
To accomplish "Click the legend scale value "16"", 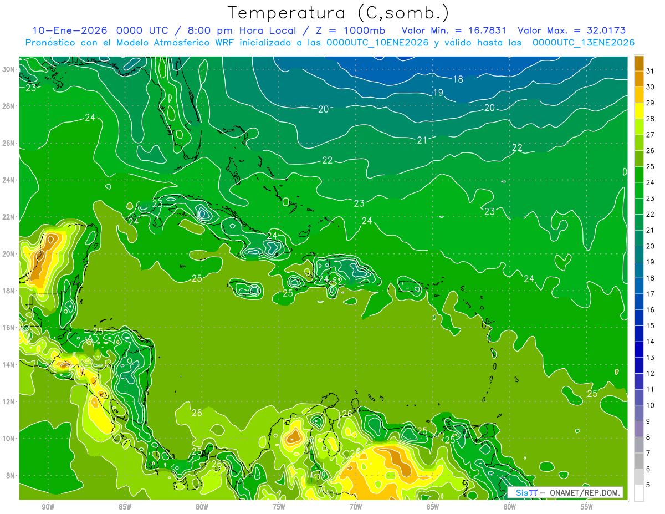I will pos(650,310).
